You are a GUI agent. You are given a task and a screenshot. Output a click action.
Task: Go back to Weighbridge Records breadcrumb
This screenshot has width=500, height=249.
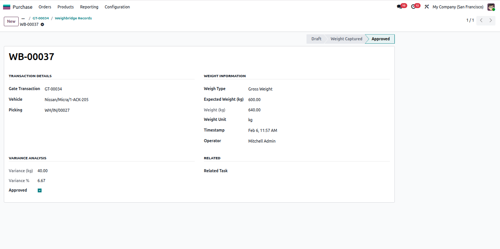[x=73, y=18]
